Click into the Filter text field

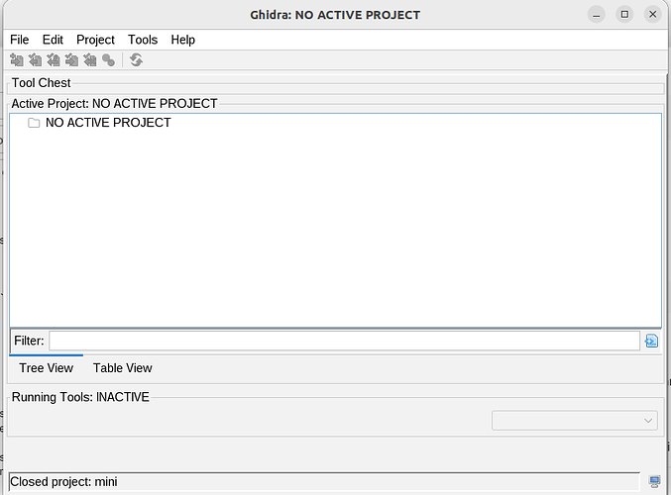tap(345, 341)
